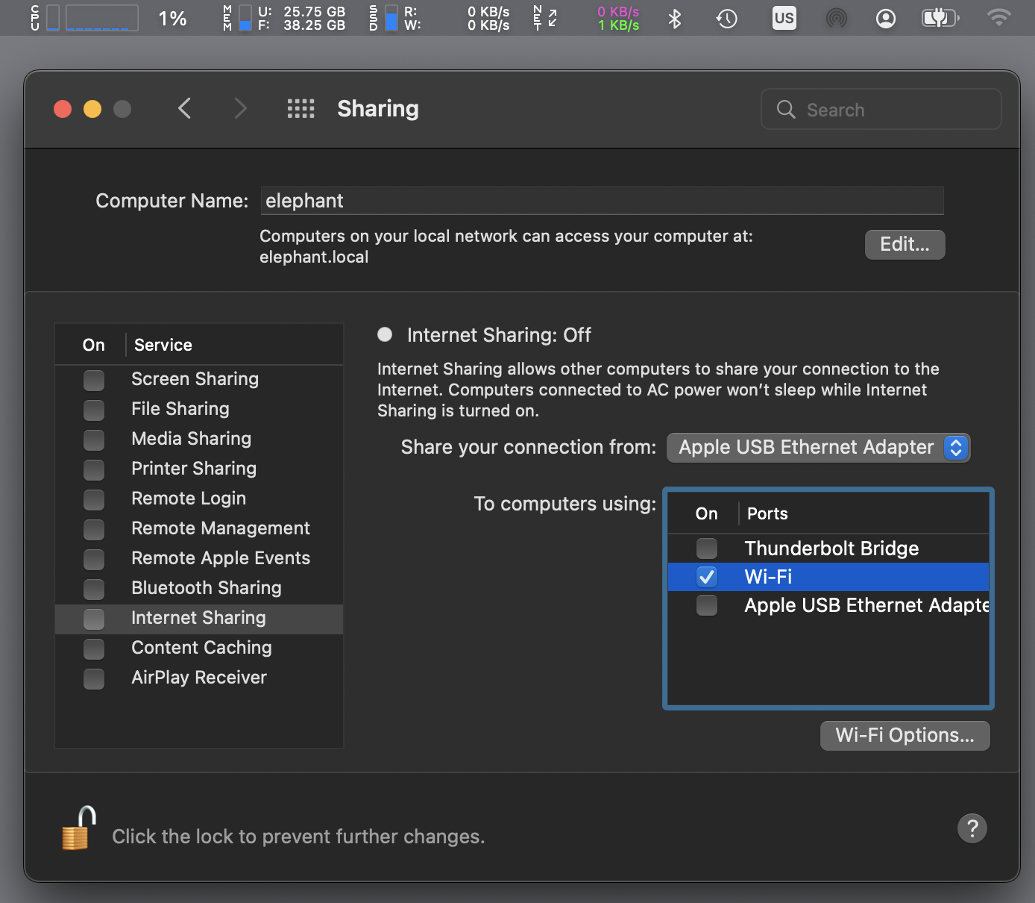This screenshot has width=1035, height=903.
Task: Open Time Machine menu bar icon
Action: pyautogui.click(x=726, y=19)
